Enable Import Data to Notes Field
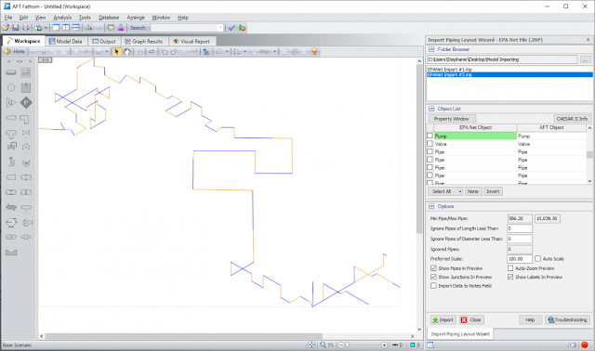This screenshot has width=595, height=351. click(433, 286)
